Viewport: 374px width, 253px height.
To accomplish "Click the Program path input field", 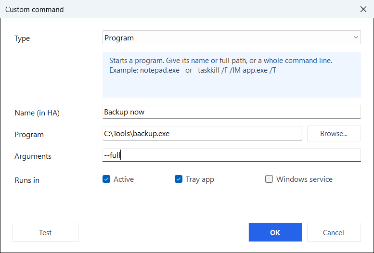I will coord(202,134).
